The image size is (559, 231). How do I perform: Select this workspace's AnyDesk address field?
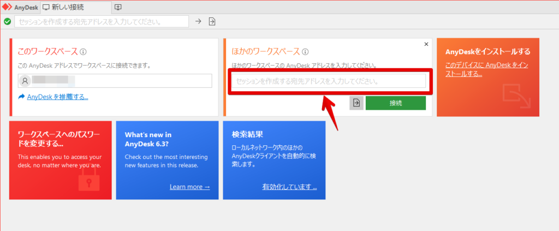[x=115, y=81]
